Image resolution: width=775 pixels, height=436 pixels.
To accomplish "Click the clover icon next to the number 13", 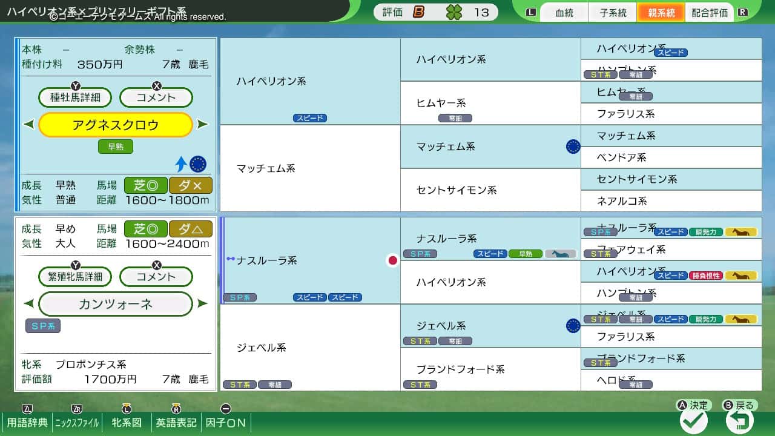I will [454, 12].
